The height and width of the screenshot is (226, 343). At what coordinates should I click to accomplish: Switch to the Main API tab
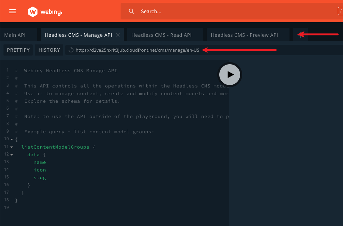[15, 35]
